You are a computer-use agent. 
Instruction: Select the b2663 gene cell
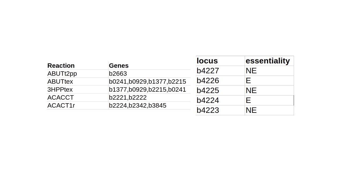(118, 73)
